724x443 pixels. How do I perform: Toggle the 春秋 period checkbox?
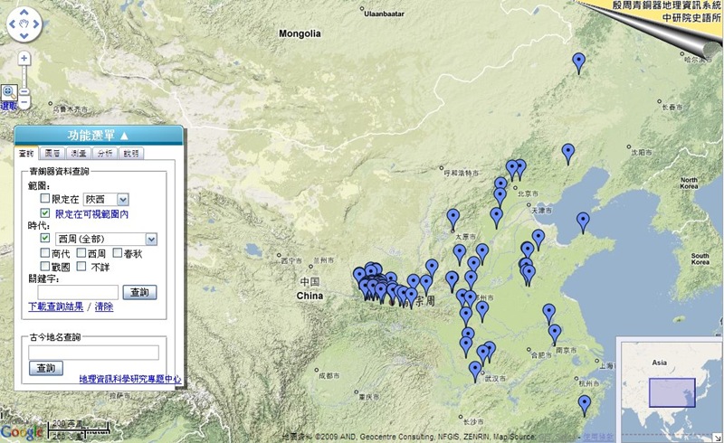117,254
